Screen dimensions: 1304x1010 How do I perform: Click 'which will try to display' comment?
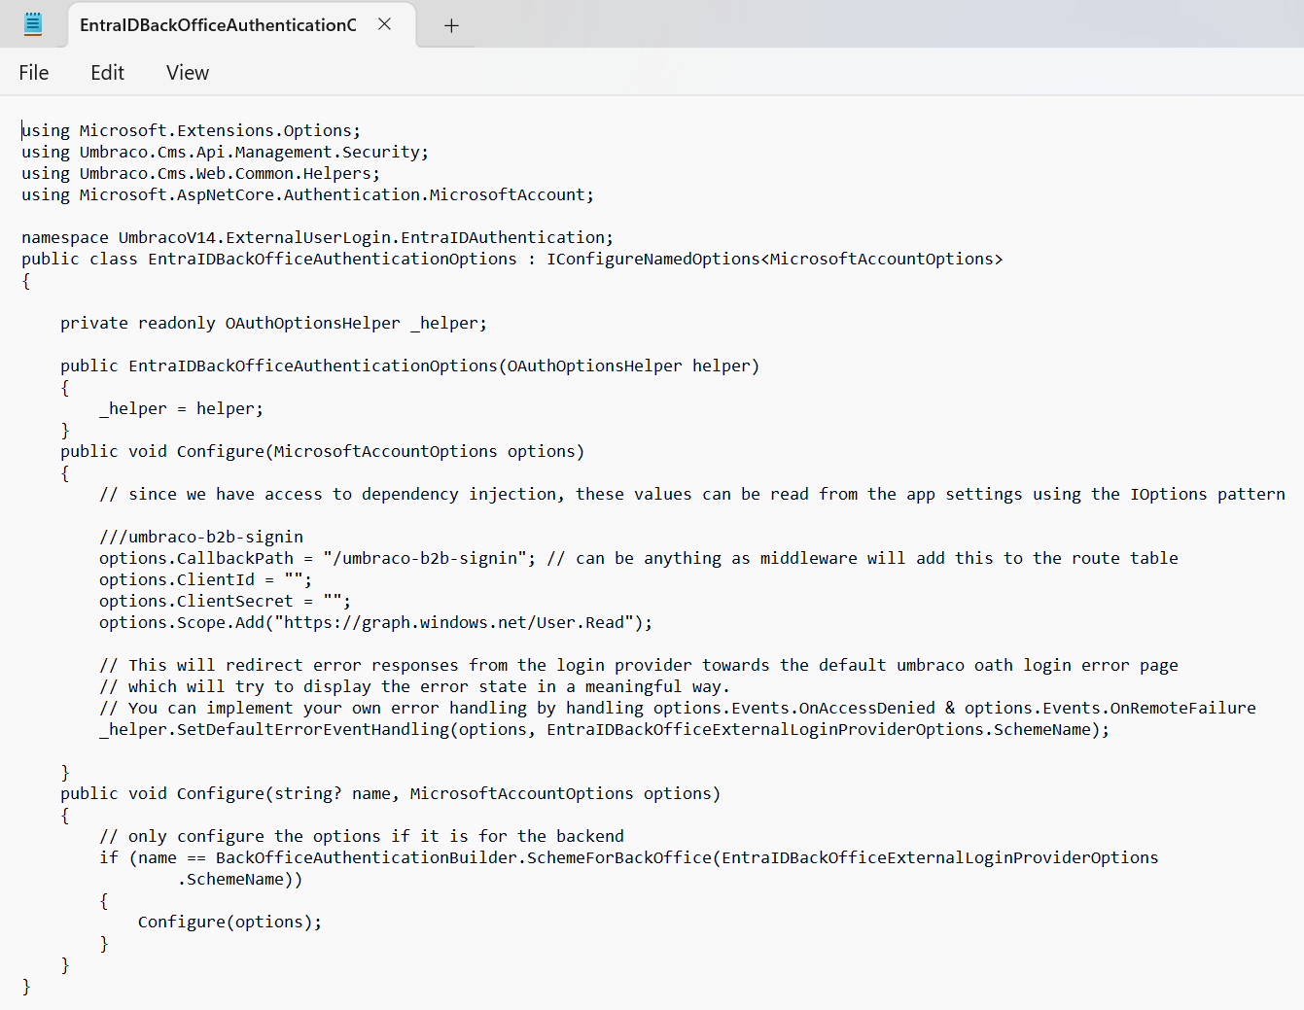(414, 686)
